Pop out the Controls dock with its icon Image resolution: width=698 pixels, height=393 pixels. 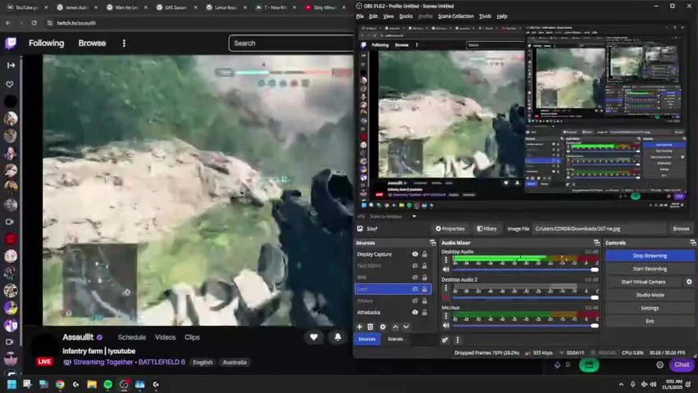693,242
